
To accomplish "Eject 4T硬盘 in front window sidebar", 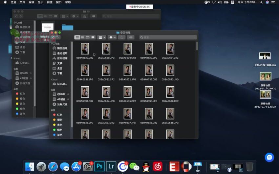I will pyautogui.click(x=68, y=99).
